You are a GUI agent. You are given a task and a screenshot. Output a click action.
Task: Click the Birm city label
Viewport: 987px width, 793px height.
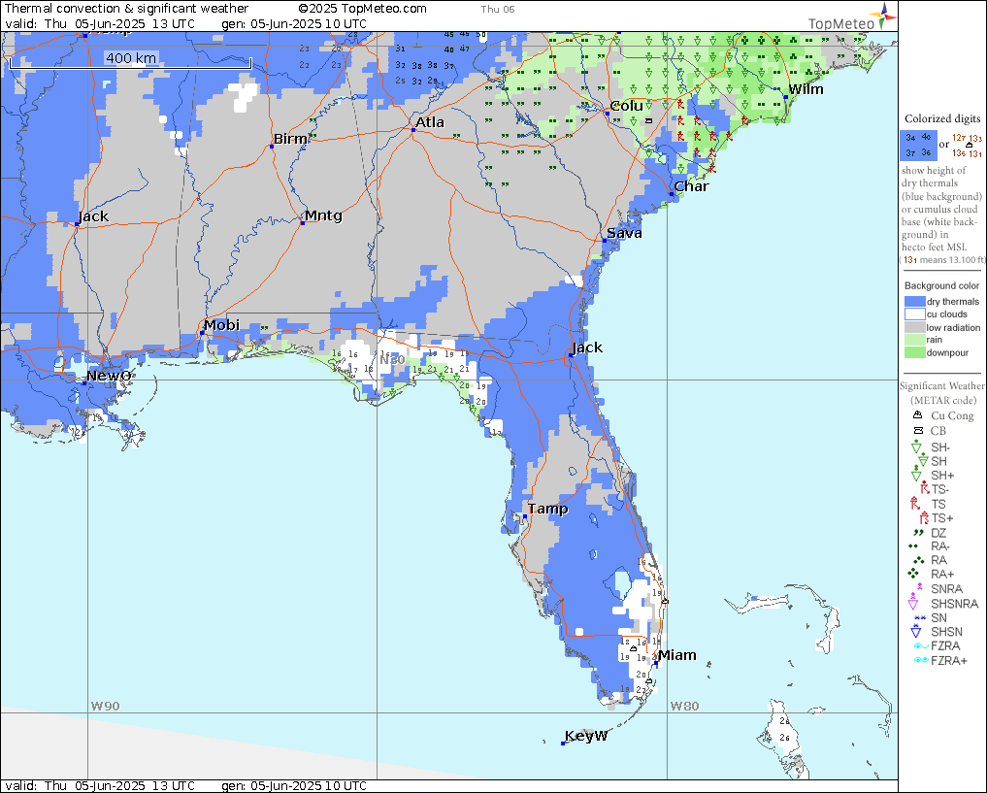tap(290, 139)
